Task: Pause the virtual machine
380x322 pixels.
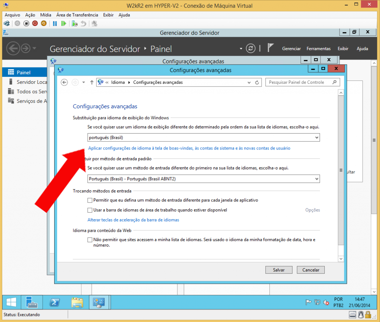Action: (x=55, y=23)
